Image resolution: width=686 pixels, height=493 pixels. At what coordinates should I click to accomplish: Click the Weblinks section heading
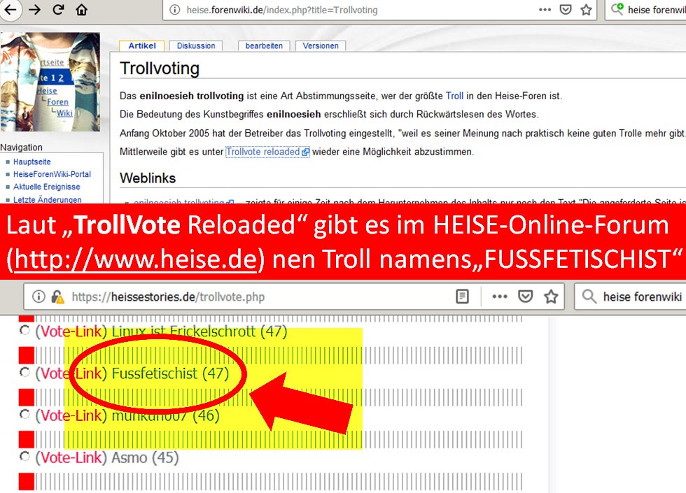pyautogui.click(x=148, y=178)
